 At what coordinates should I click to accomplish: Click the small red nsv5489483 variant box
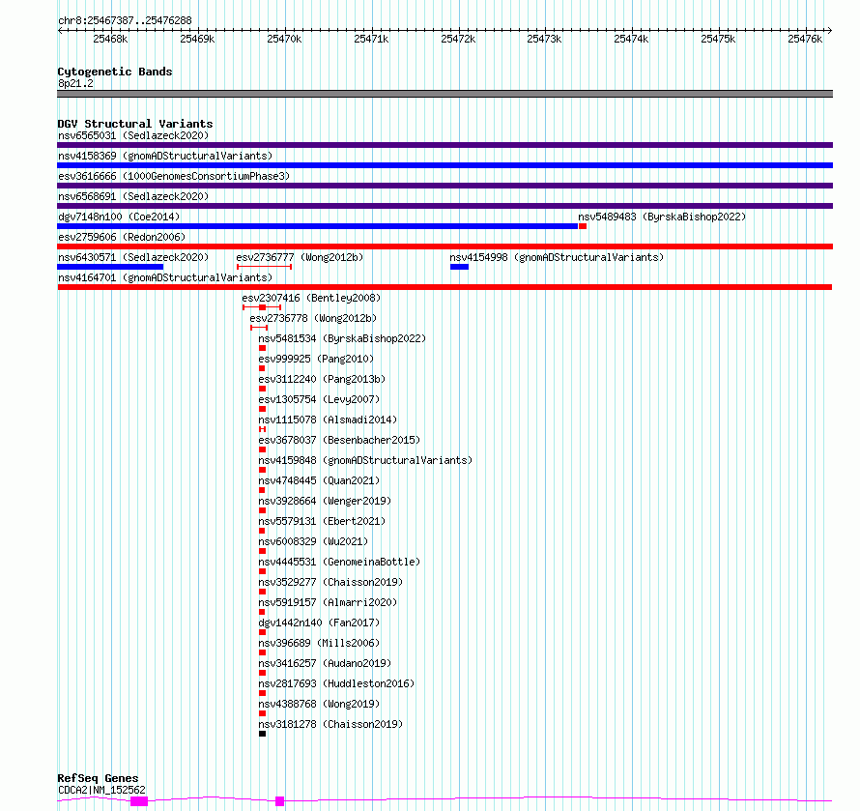[x=583, y=226]
